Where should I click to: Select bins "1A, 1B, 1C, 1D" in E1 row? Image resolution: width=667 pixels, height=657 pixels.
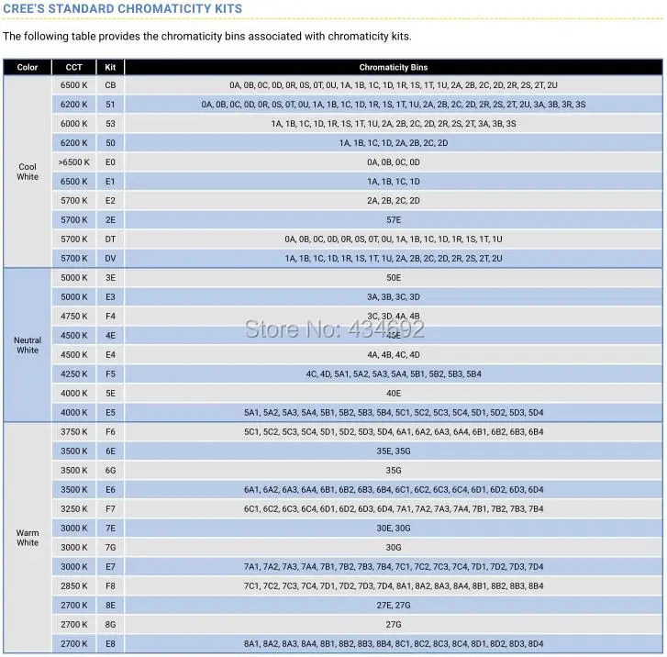(394, 182)
